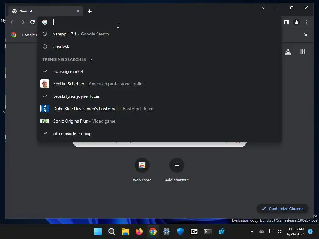319x239 pixels.
Task: Click the Duke Blue Devils logo thumbnail
Action: 45,109
